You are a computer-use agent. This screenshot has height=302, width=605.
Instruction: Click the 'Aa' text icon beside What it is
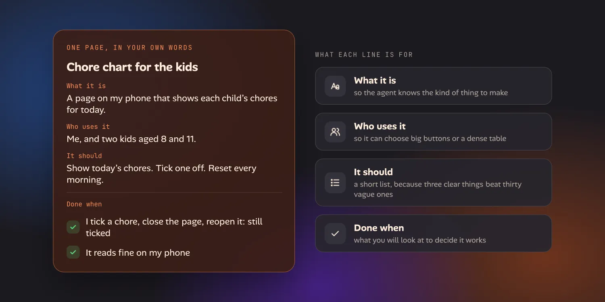(335, 86)
